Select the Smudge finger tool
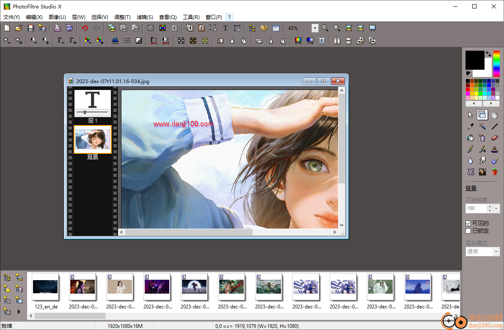Image resolution: width=504 pixels, height=330 pixels. (x=482, y=161)
